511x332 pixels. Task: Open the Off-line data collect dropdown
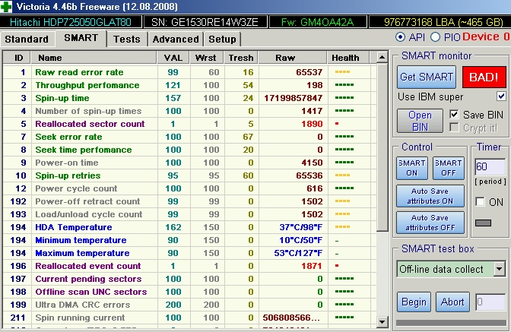499,269
